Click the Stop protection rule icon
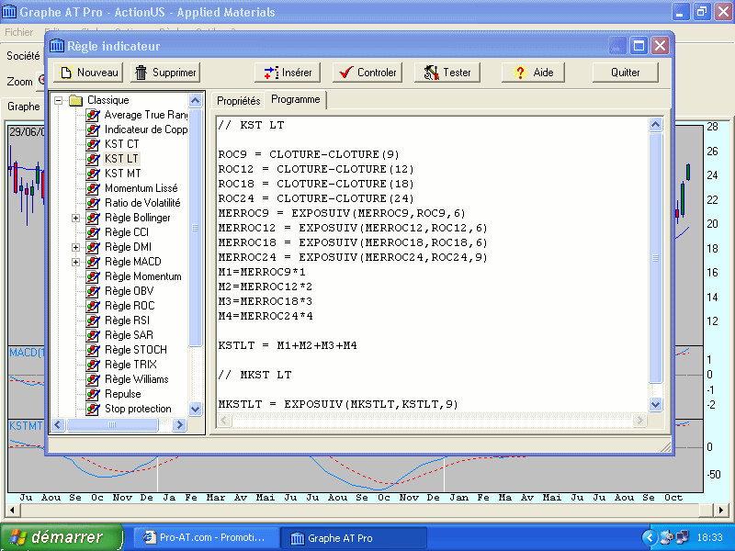This screenshot has height=551, width=735. (x=93, y=409)
